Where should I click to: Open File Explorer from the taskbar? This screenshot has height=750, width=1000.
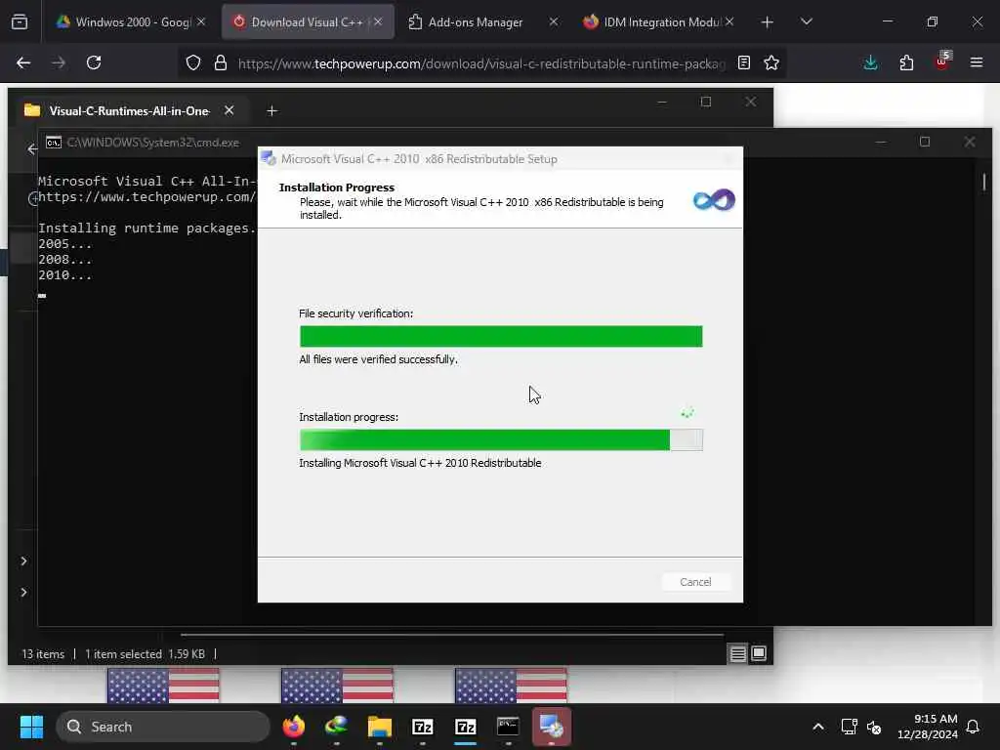pyautogui.click(x=380, y=727)
